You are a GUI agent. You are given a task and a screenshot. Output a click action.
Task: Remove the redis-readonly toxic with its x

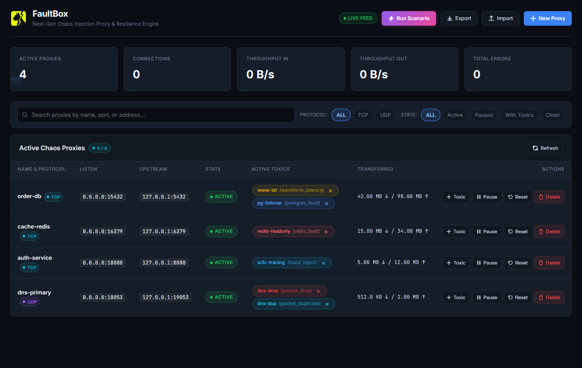[x=326, y=231]
